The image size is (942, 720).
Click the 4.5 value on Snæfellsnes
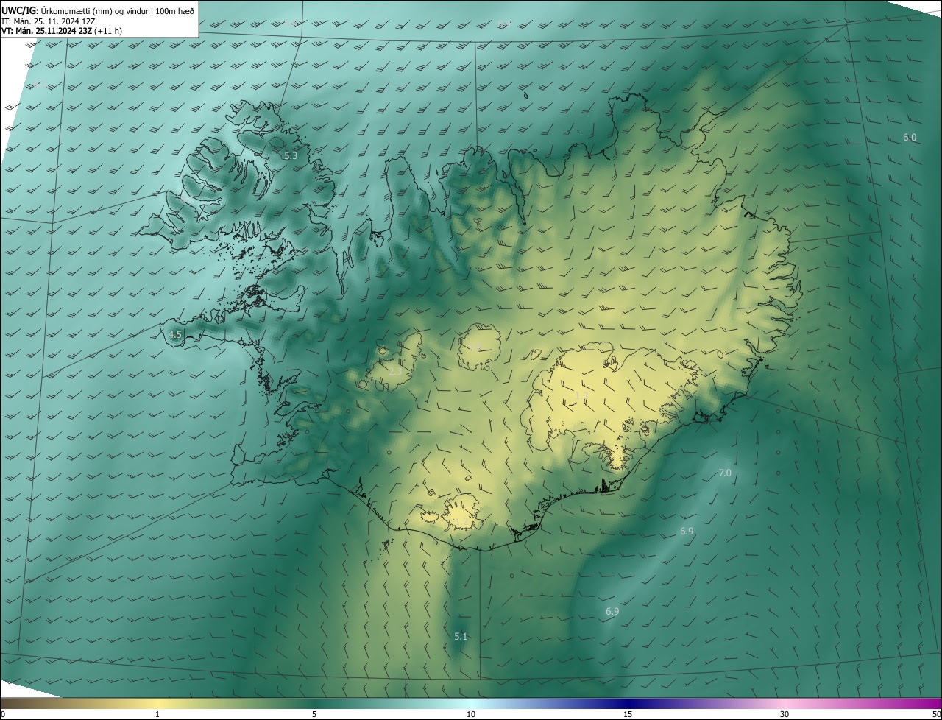pos(175,334)
